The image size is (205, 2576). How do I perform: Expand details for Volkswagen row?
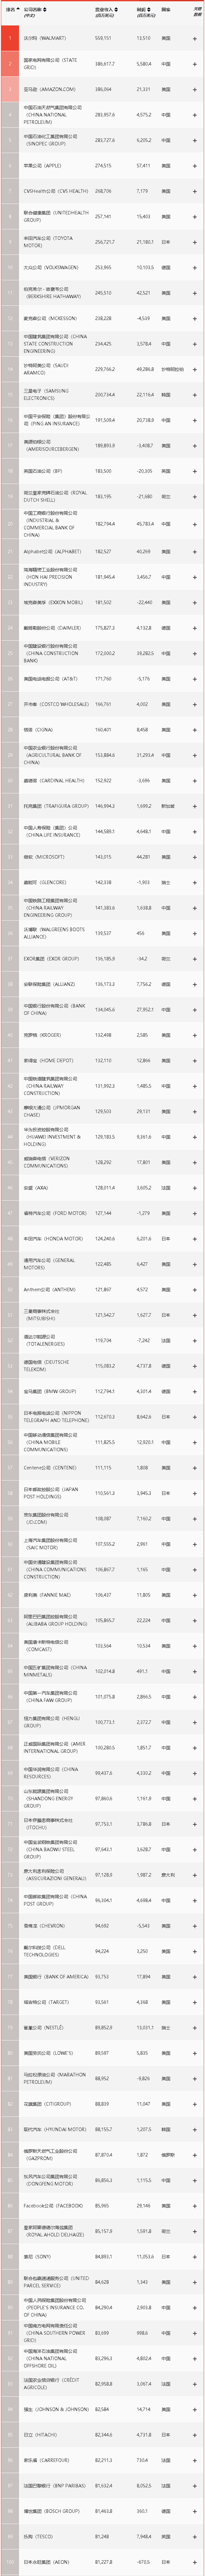(195, 268)
